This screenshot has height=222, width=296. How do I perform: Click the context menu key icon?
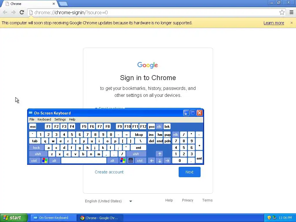(130, 161)
